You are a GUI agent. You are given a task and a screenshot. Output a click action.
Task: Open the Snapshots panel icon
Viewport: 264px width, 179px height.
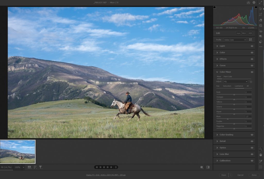click(261, 36)
